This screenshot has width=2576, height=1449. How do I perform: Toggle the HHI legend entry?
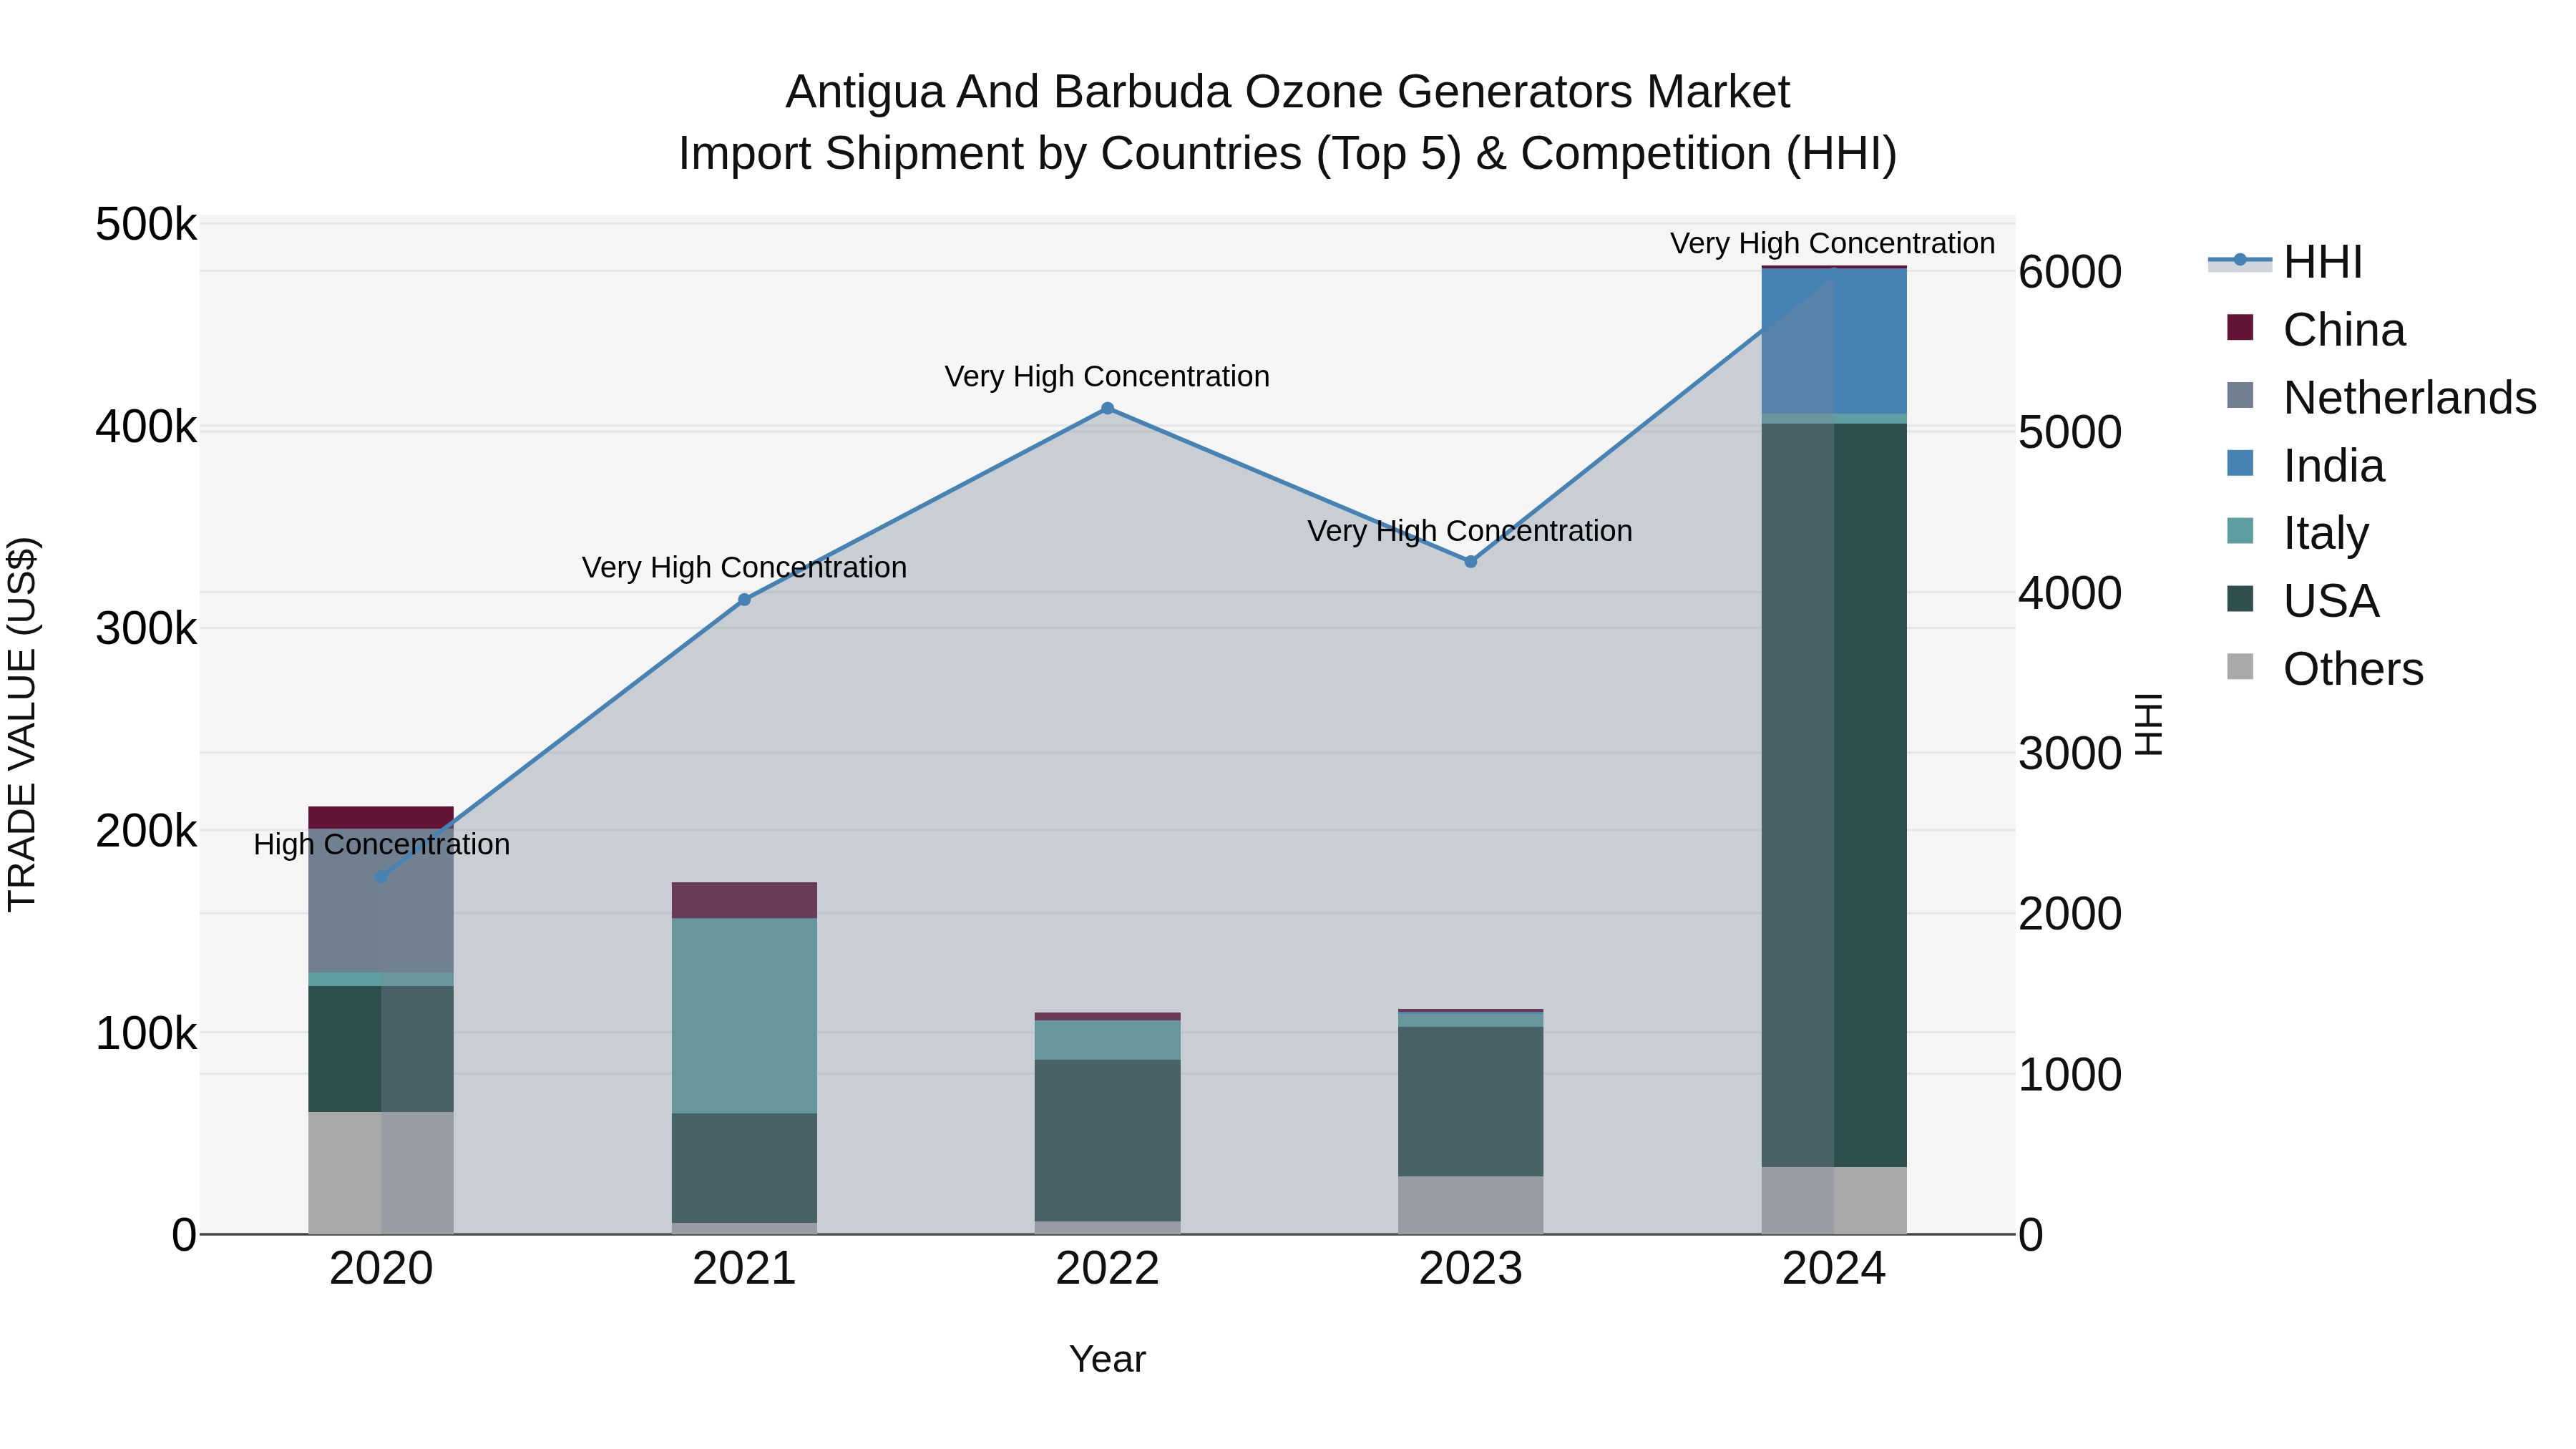pyautogui.click(x=2286, y=262)
